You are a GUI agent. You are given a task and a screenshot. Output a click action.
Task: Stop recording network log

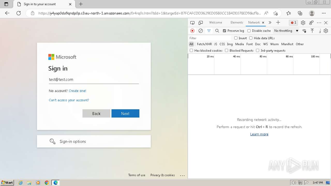pos(192,31)
